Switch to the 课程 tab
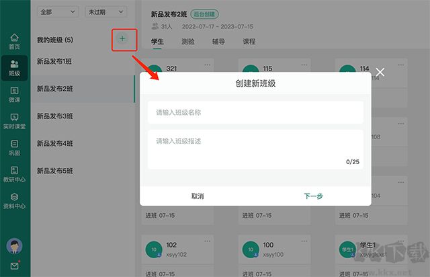 [x=249, y=42]
